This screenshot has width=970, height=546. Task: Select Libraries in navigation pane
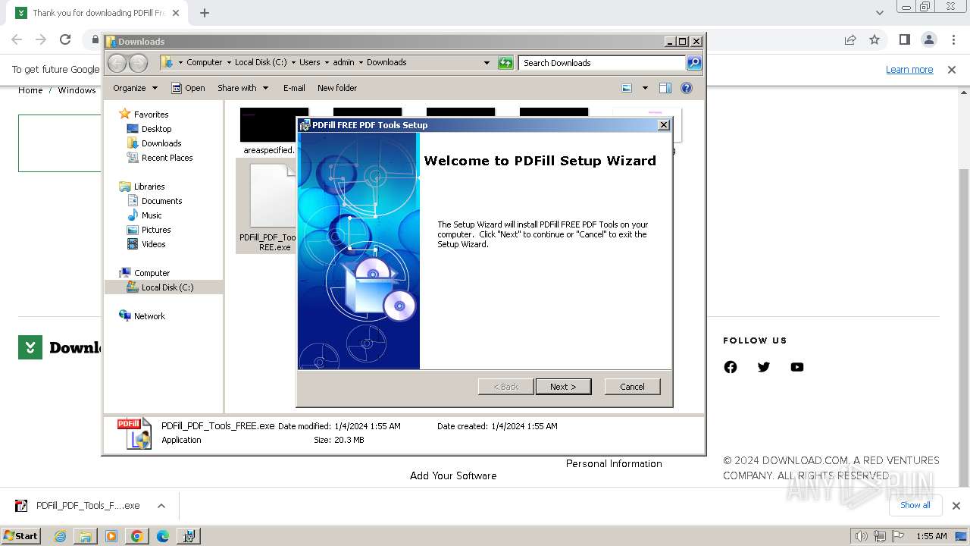click(x=149, y=187)
